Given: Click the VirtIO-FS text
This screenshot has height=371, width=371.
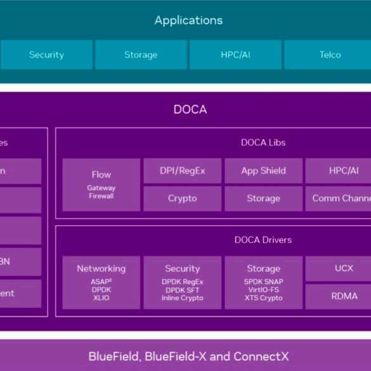Looking at the screenshot, I should (264, 290).
